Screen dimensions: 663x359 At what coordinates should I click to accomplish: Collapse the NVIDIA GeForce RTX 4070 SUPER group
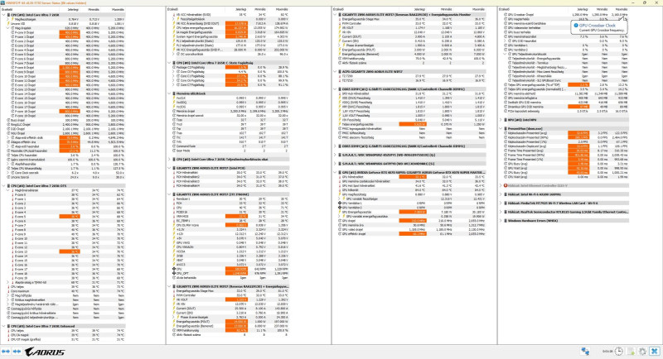336,173
